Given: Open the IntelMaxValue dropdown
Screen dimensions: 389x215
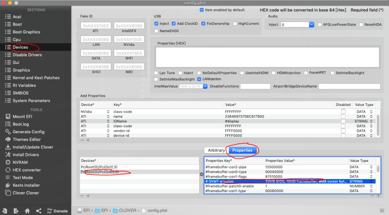Looking at the screenshot, I should click(205, 86).
